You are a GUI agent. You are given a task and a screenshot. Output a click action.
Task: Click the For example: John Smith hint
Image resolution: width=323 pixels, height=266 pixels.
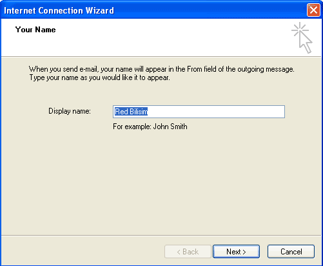(150, 127)
